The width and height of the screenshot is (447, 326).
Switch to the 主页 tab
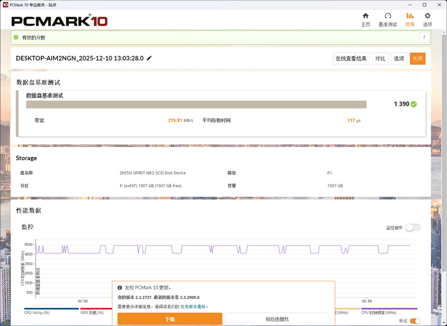366,19
